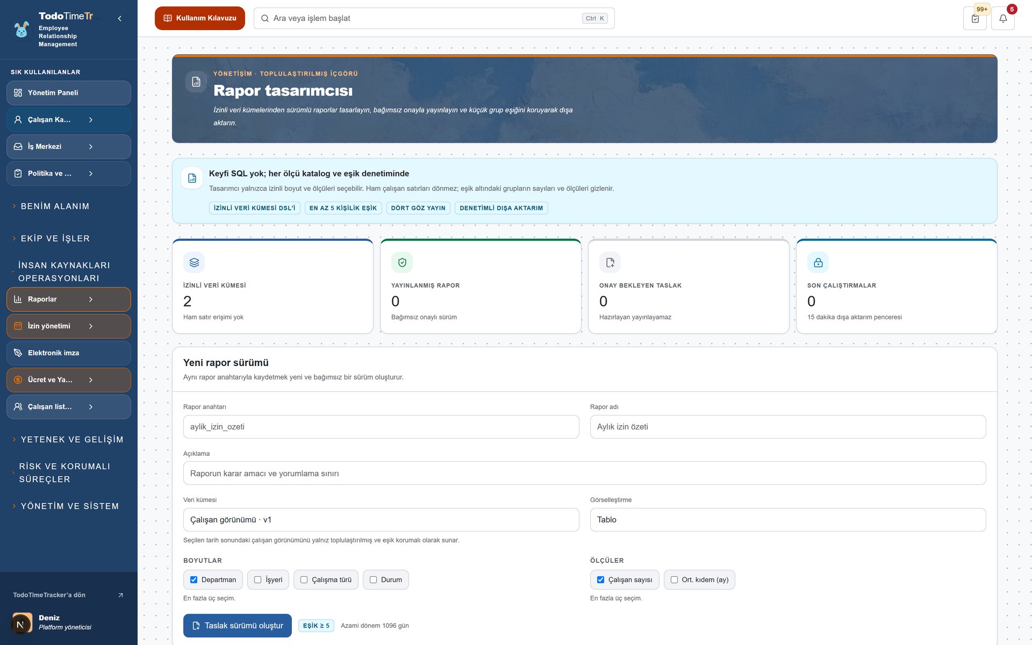Click the Kullanım Kılavuzu button
Viewport: 1032px width, 645px height.
(200, 18)
